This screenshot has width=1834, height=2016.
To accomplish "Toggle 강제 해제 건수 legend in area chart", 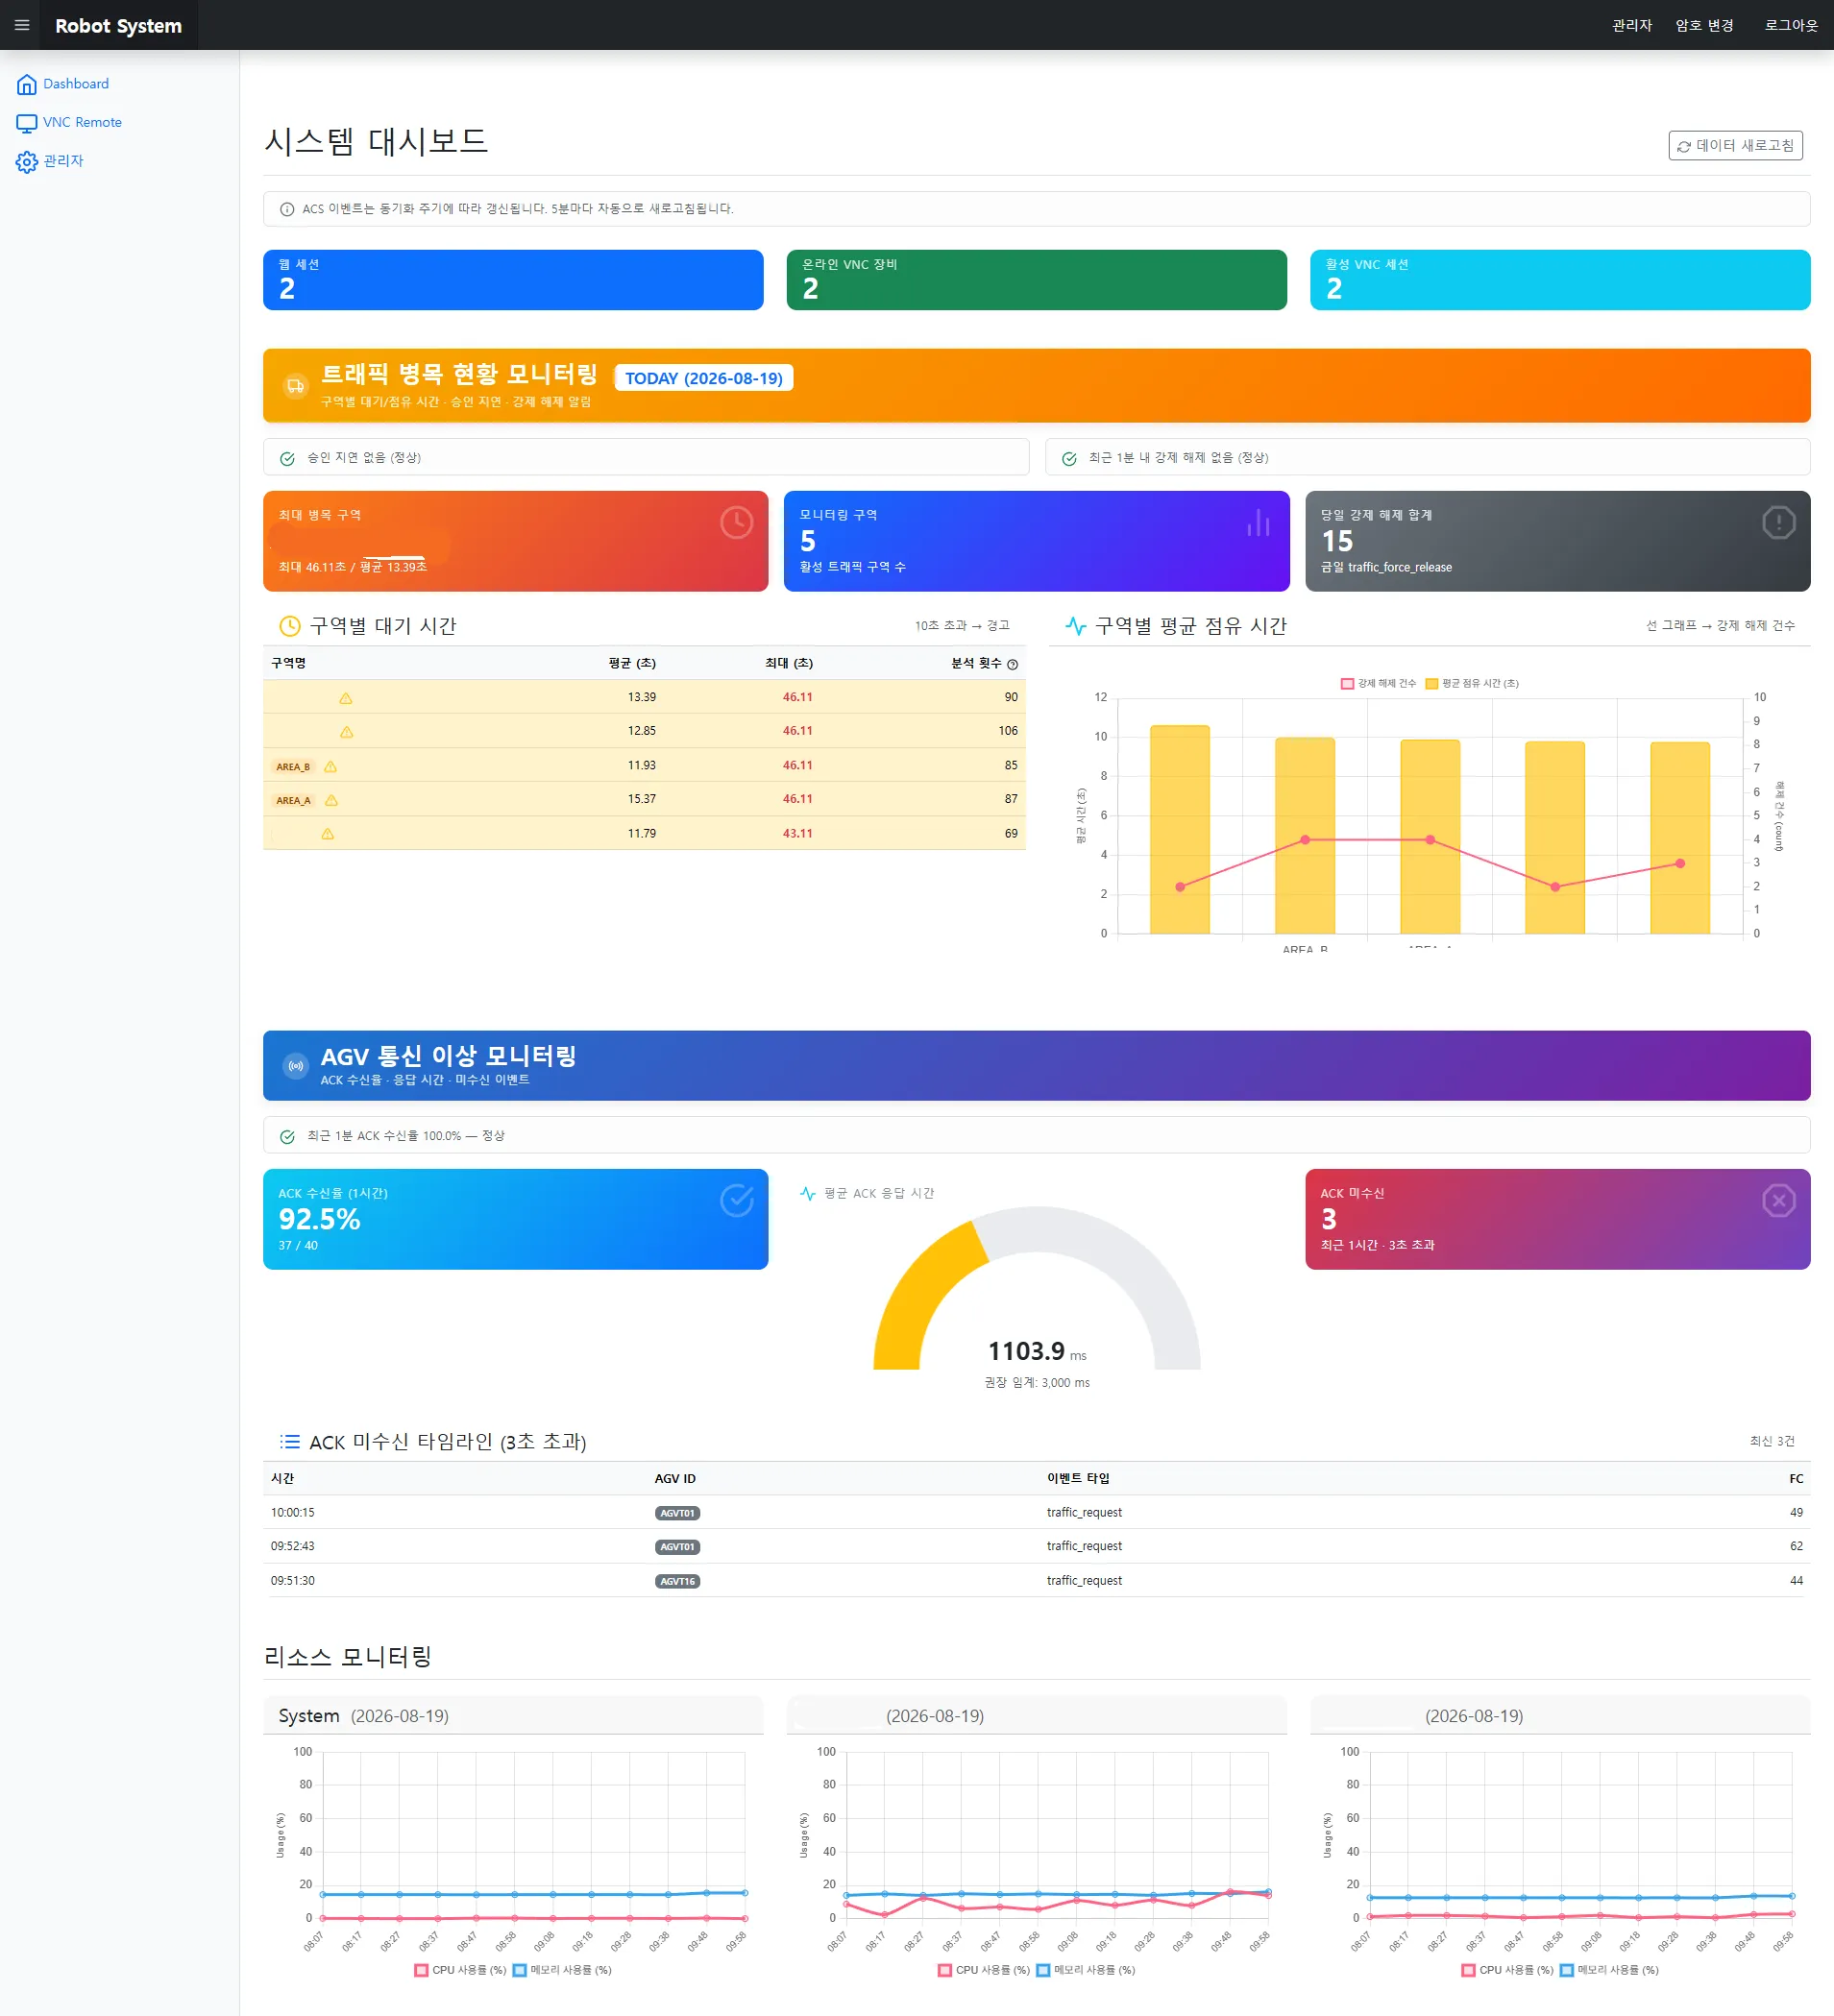I will (1378, 684).
